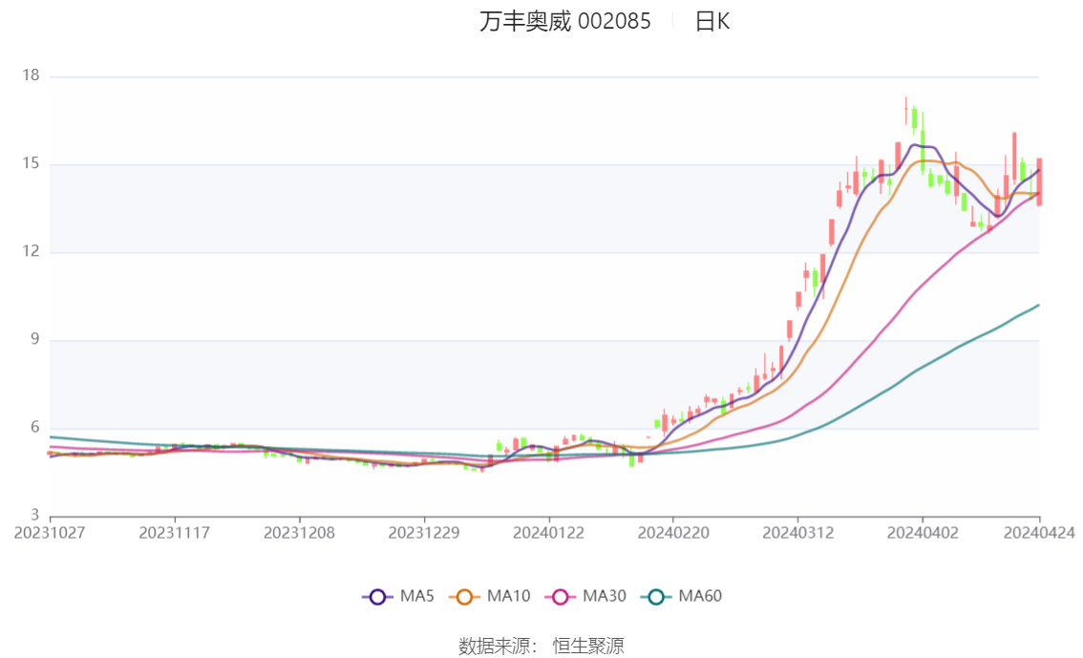Select x-axis date label 20240424
The height and width of the screenshot is (658, 1083).
(x=1039, y=533)
